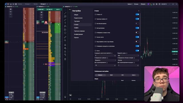The width and height of the screenshot is (183, 103).
Task: Select the 'Binance' global settings tab
Action: 100,75
